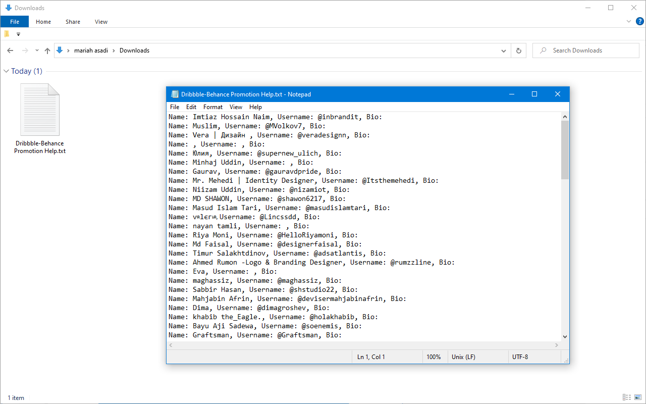
Task: Go back using the Explorer back arrow
Action: pos(10,50)
